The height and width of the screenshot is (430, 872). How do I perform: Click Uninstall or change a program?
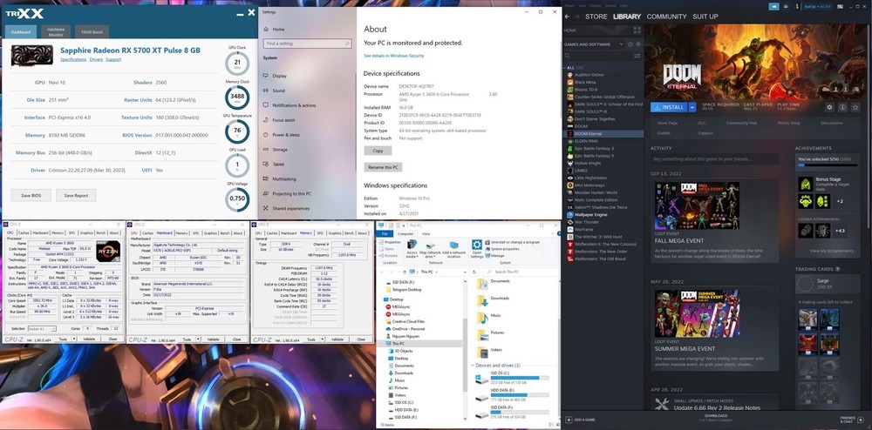[x=513, y=242]
